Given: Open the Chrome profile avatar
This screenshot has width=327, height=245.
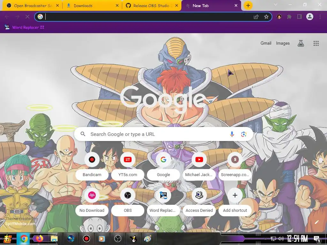Looking at the screenshot, I should click(x=310, y=17).
